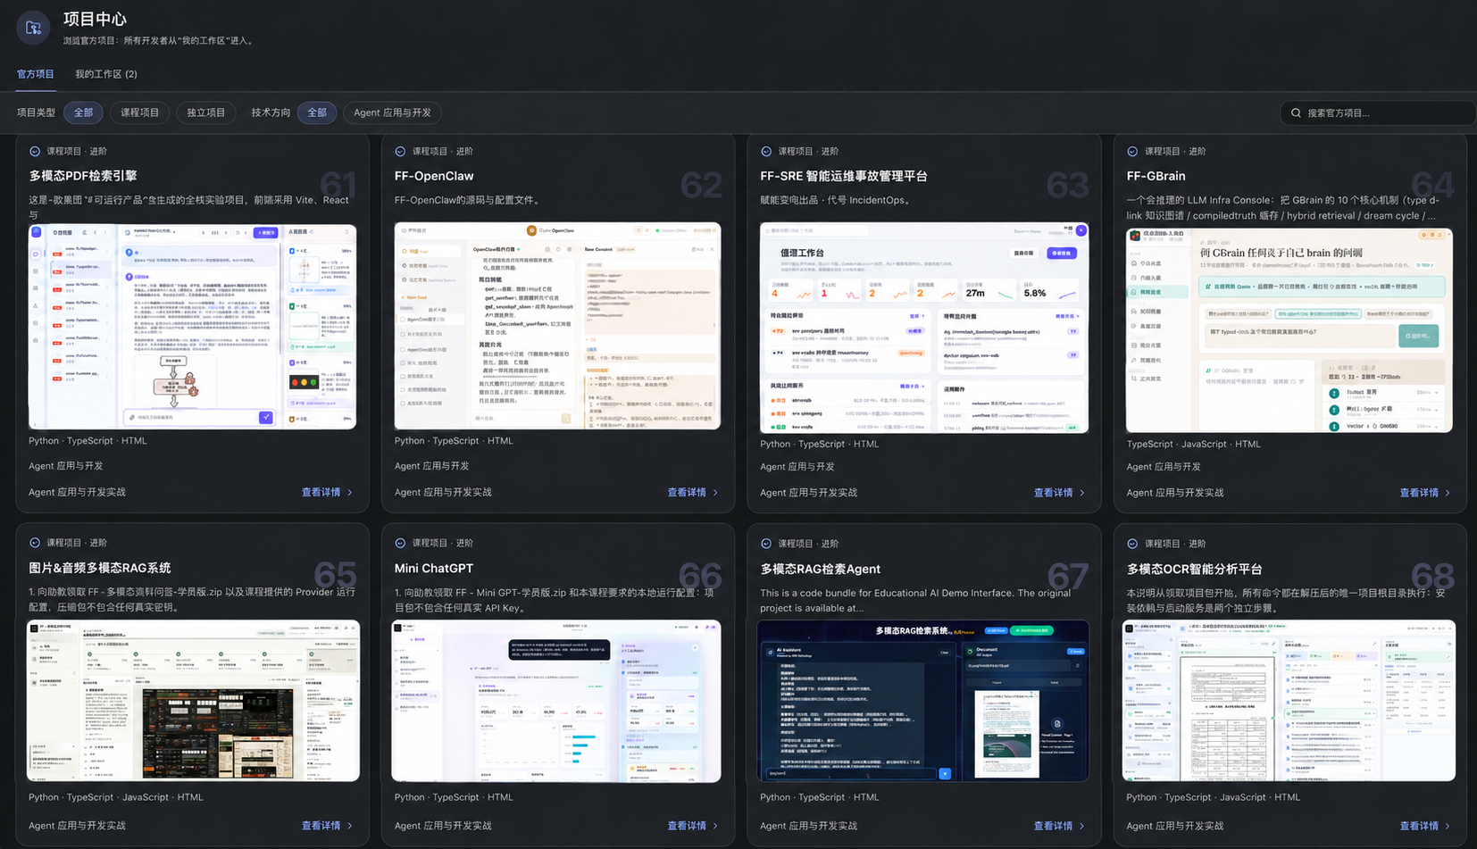Filter by 课程项目 type
1477x849 pixels.
140,112
